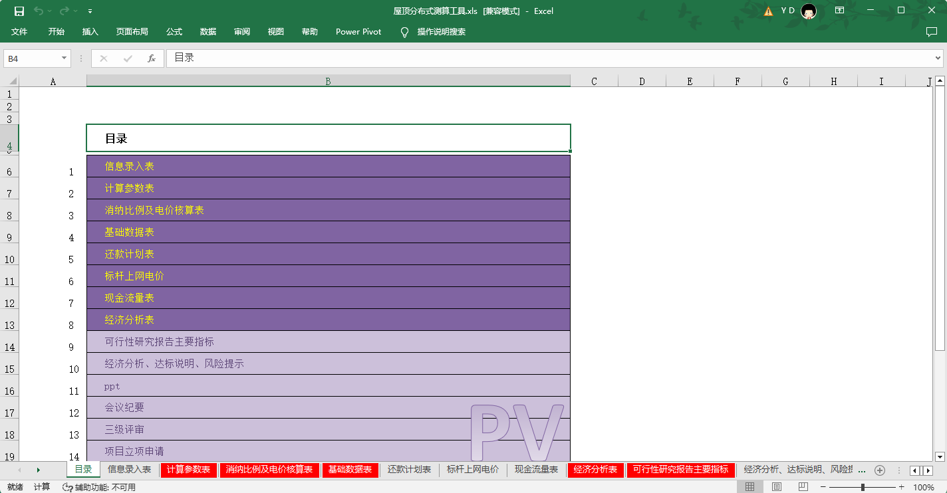Open the Power Pivot tab
This screenshot has width=947, height=493.
[x=358, y=31]
